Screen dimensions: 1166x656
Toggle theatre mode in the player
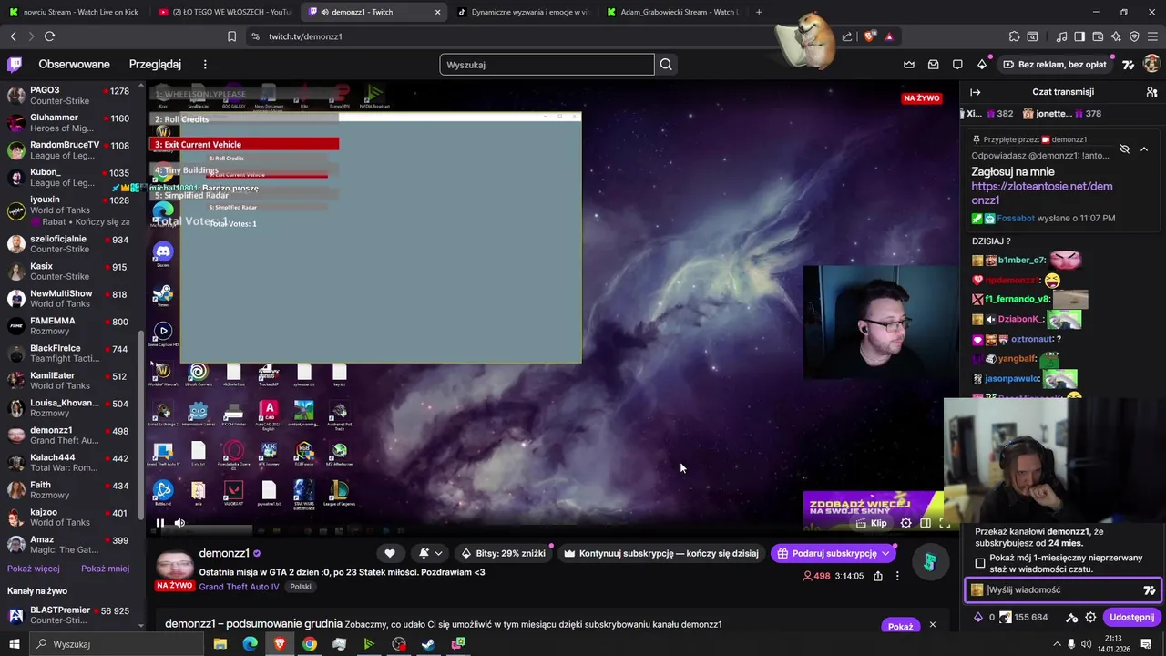click(926, 523)
